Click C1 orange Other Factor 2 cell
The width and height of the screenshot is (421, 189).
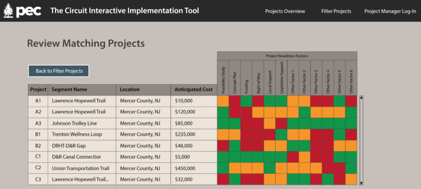pos(305,157)
